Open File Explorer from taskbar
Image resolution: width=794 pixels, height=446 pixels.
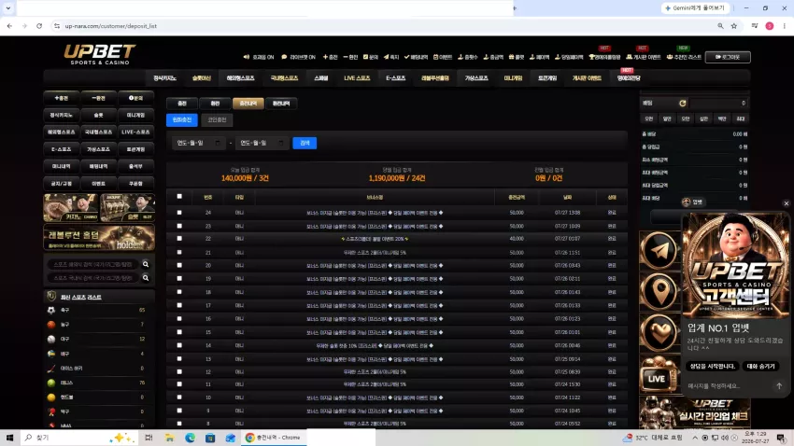170,438
